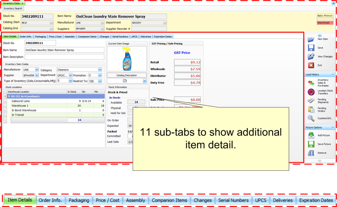Image resolution: width=337 pixels, height=207 pixels.
Task: Click the In Stock column header
Action: coord(74,91)
